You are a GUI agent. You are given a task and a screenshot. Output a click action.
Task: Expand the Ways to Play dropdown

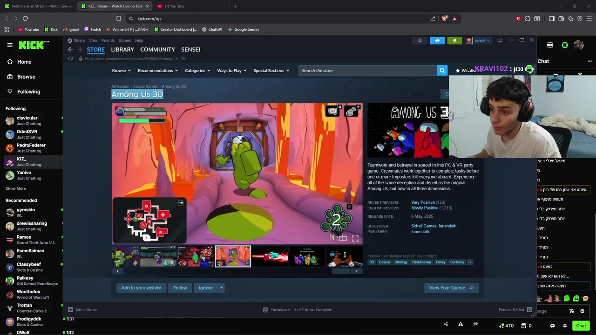coord(232,70)
